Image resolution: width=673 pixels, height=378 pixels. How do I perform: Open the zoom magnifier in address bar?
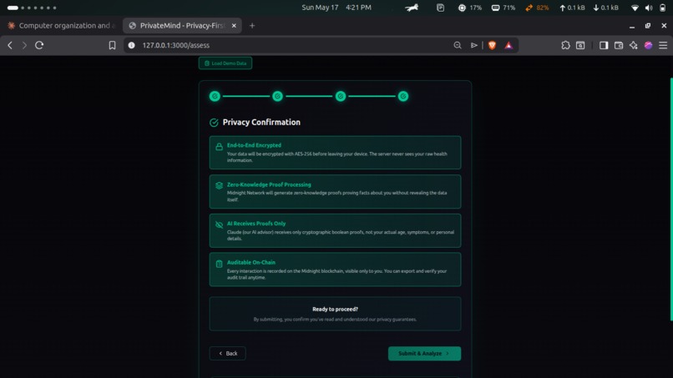(458, 45)
